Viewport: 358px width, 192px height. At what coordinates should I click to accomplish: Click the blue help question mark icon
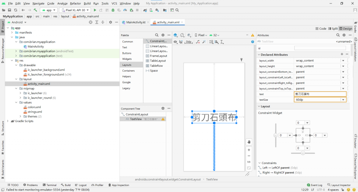[252, 42]
